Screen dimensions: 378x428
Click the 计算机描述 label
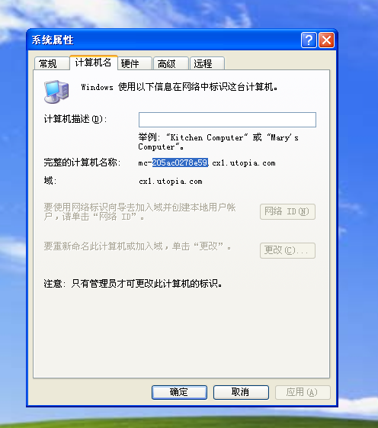tap(75, 119)
